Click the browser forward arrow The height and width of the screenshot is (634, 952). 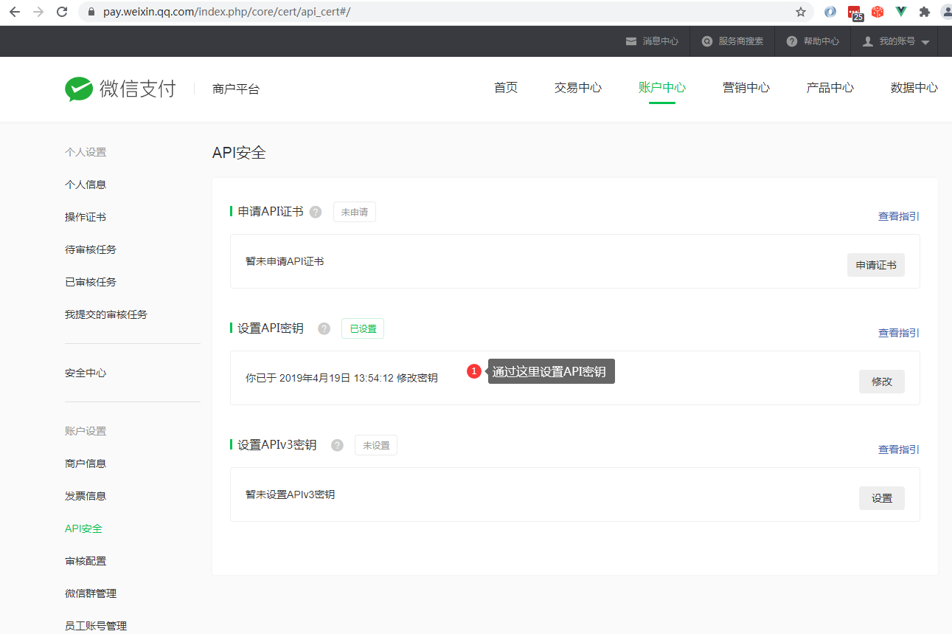pos(38,12)
